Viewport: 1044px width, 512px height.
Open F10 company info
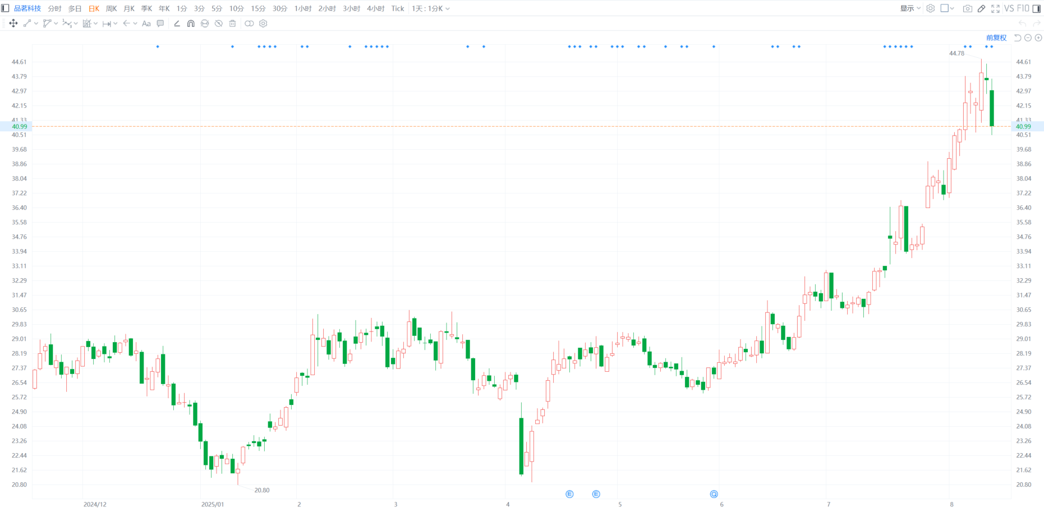(x=1023, y=8)
